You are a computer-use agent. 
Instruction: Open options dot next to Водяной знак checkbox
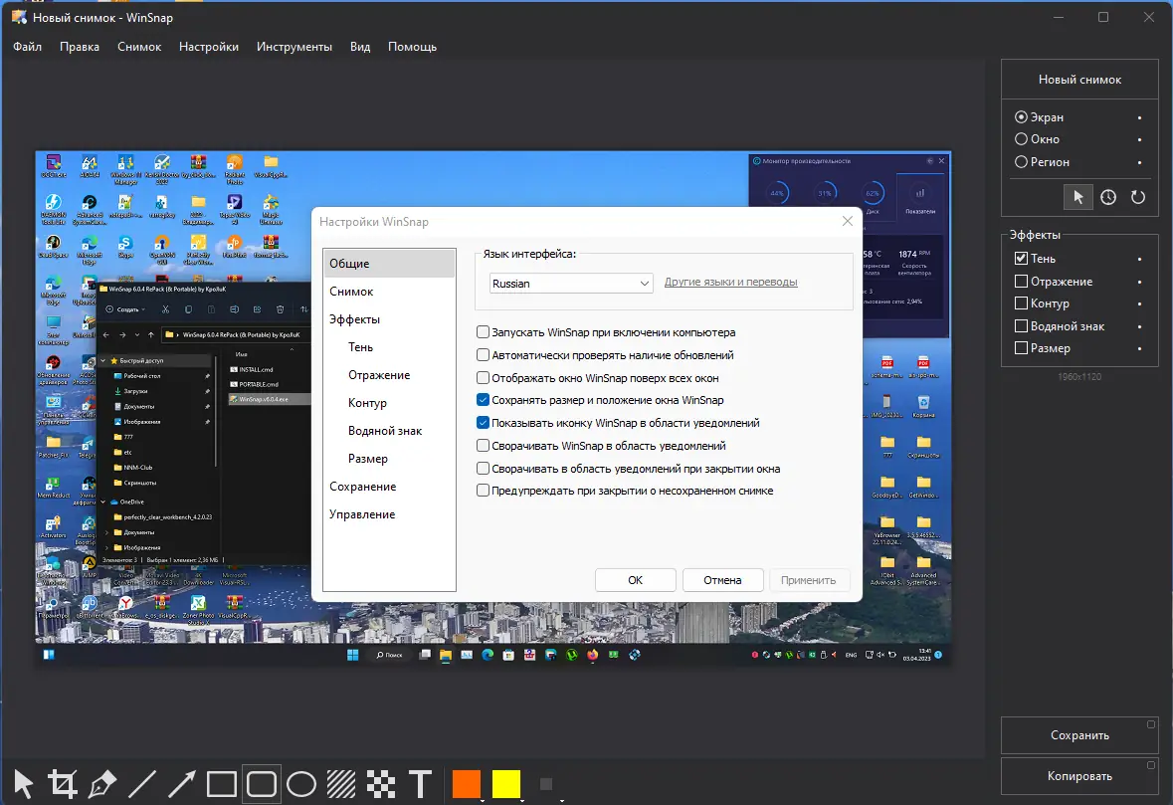tap(1139, 327)
